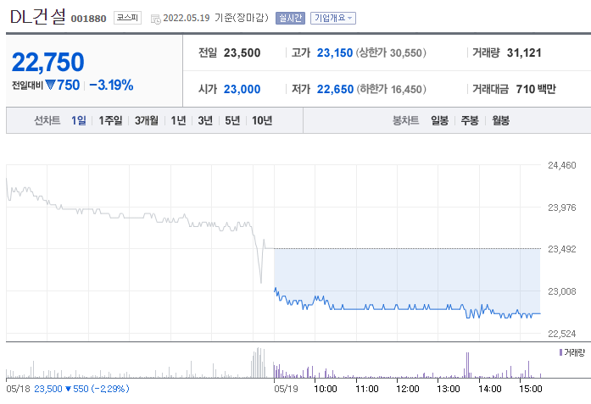Click the 24,460 y-axis label
Image resolution: width=591 pixels, height=404 pixels.
(561, 165)
